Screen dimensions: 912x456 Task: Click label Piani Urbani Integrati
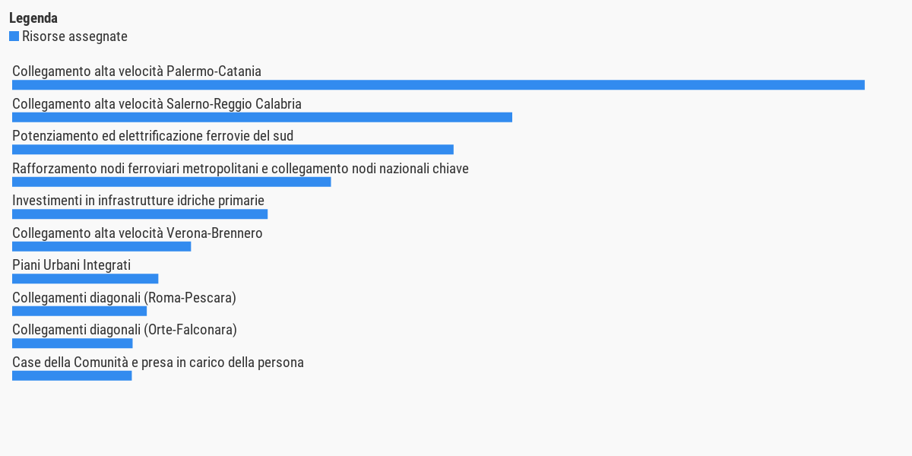(x=71, y=265)
